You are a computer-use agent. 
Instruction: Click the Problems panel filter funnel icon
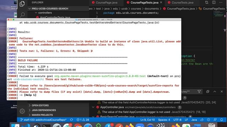point(199,92)
